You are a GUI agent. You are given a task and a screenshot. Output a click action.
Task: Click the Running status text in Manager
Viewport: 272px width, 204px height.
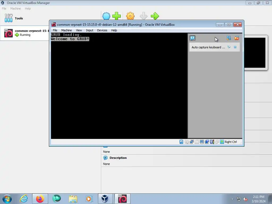click(25, 35)
